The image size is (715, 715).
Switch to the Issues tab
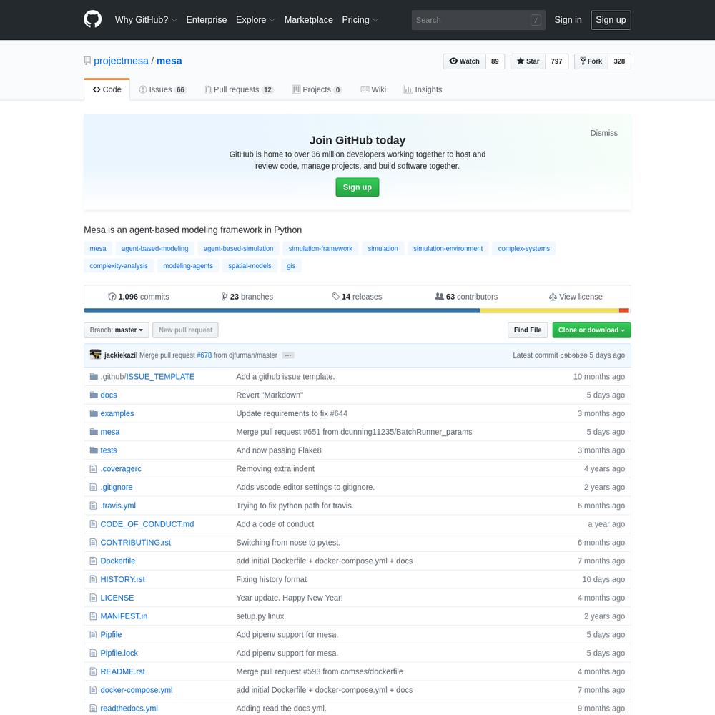pos(162,89)
